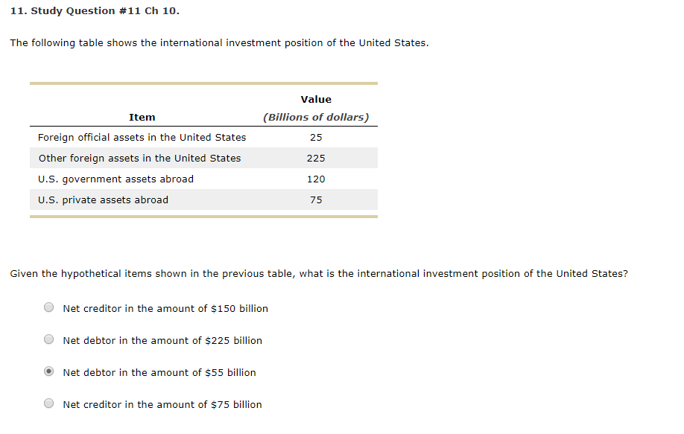Viewport: 684px width, 434px height.
Task: Select the 'Item' column header
Action: (142, 117)
